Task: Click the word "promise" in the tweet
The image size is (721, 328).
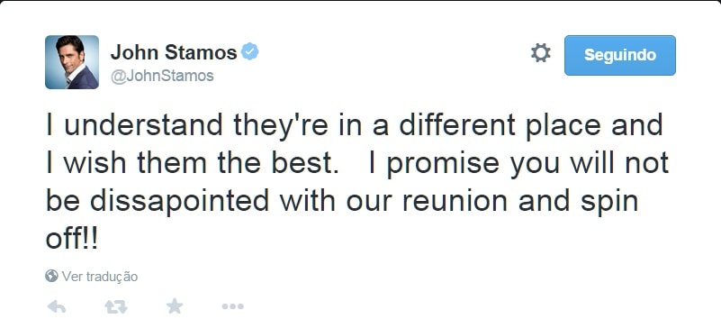Action: 442,165
